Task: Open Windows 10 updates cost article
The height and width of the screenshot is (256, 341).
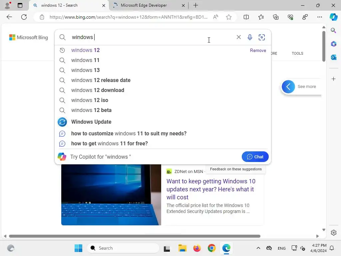Action: (x=211, y=189)
